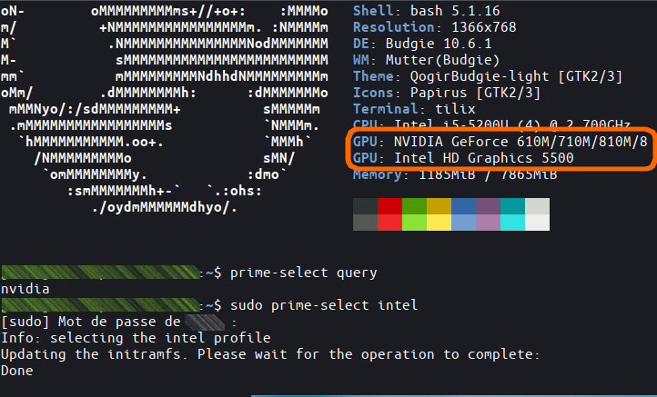
Task: Click the dark red color block
Action: click(389, 206)
